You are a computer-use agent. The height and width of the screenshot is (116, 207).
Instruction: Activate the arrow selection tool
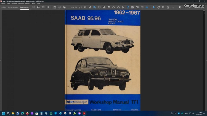point(154,7)
